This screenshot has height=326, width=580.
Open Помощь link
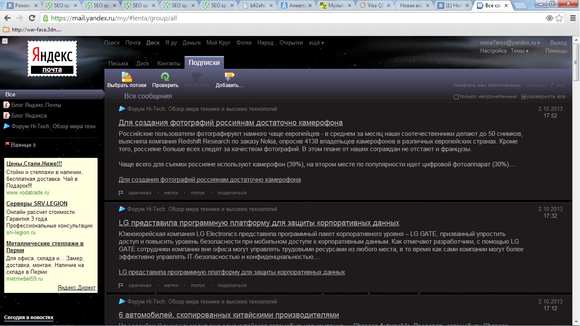pos(556,51)
